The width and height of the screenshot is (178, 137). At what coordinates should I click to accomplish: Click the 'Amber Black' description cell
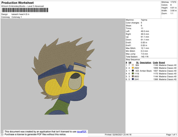(x=146, y=71)
